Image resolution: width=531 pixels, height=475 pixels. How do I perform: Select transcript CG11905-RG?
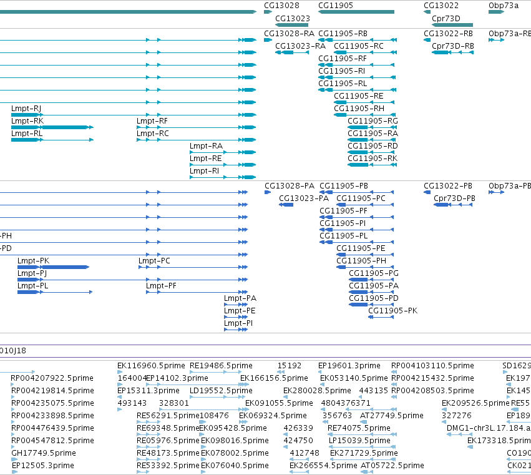[x=373, y=121]
